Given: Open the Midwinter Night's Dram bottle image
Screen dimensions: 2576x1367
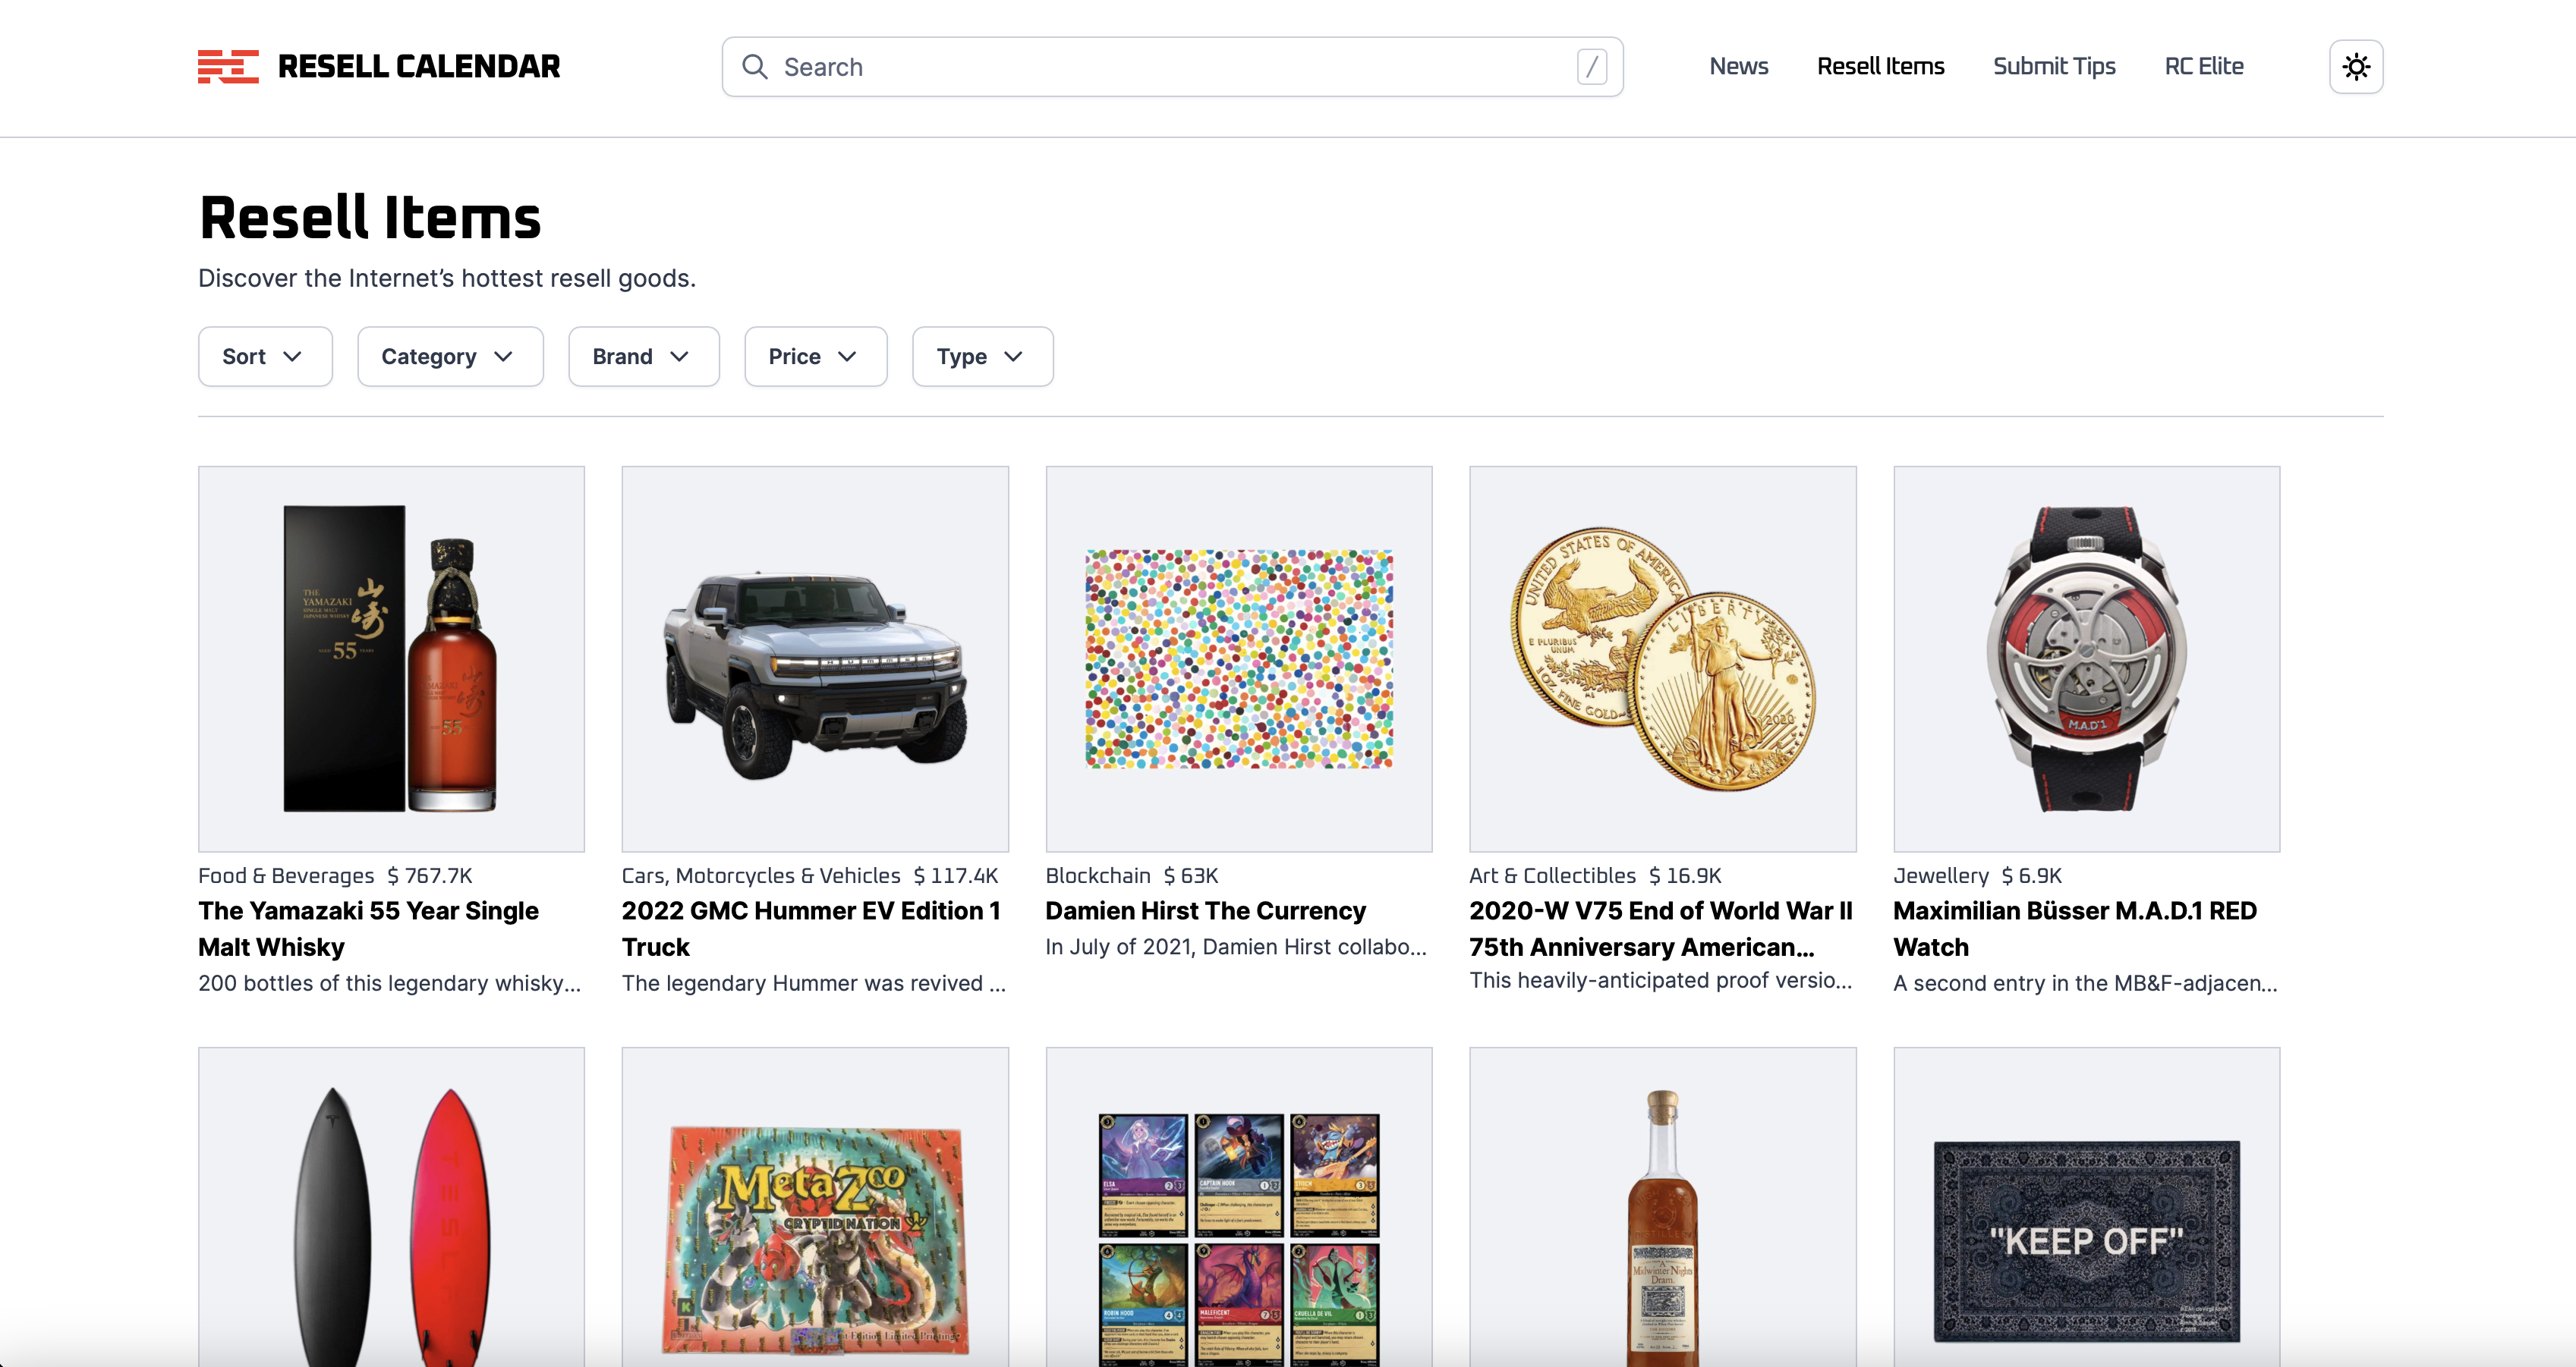Looking at the screenshot, I should pos(1663,1207).
